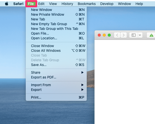Choose Save As… from menu
155x124 pixels.
click(x=56, y=65)
